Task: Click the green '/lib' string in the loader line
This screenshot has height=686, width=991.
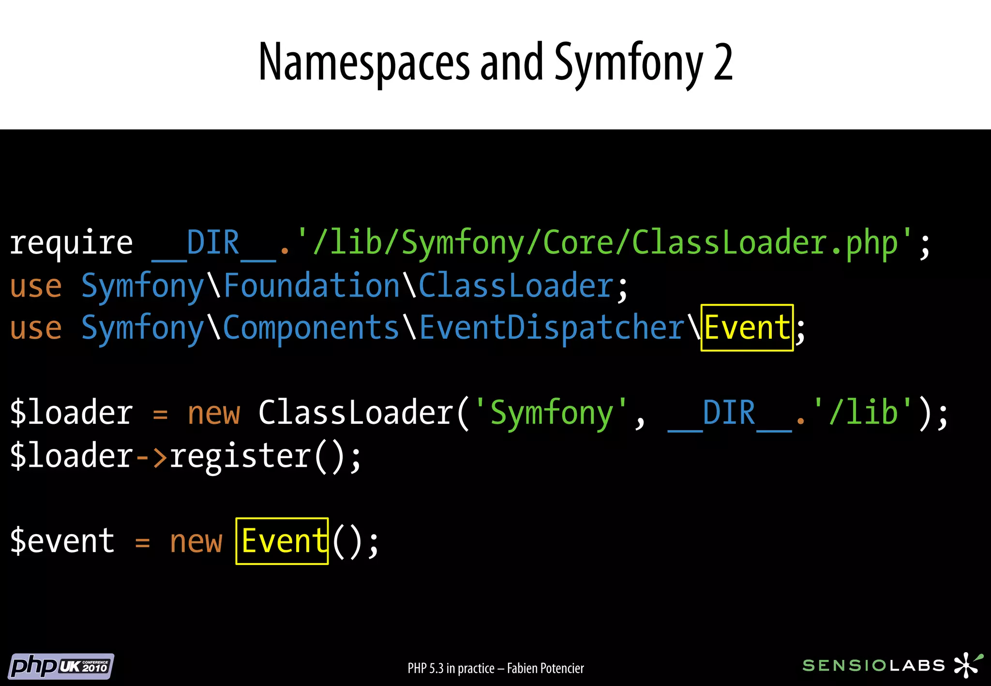Action: coord(863,413)
